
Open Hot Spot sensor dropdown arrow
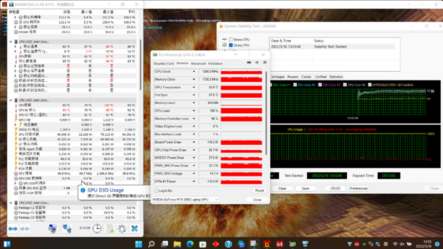point(194,95)
